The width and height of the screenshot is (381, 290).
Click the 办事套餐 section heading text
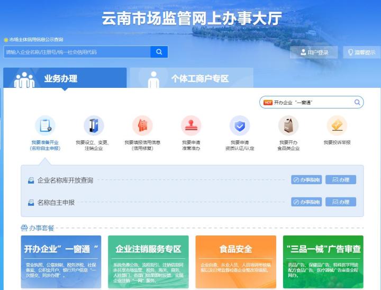[42, 228]
